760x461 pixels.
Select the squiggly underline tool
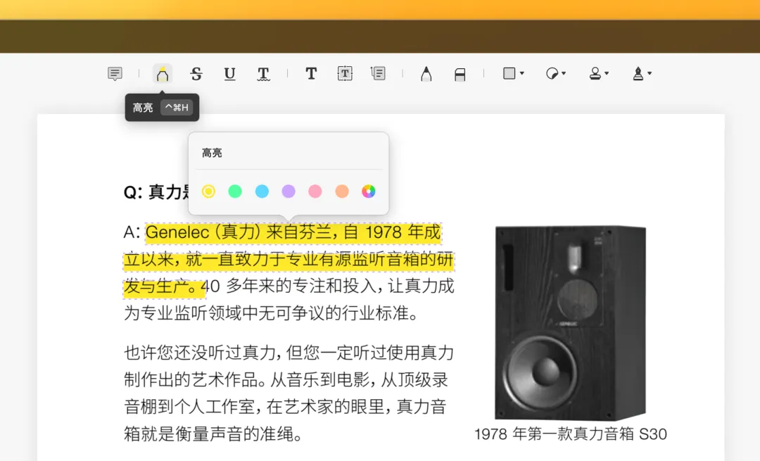(x=263, y=74)
